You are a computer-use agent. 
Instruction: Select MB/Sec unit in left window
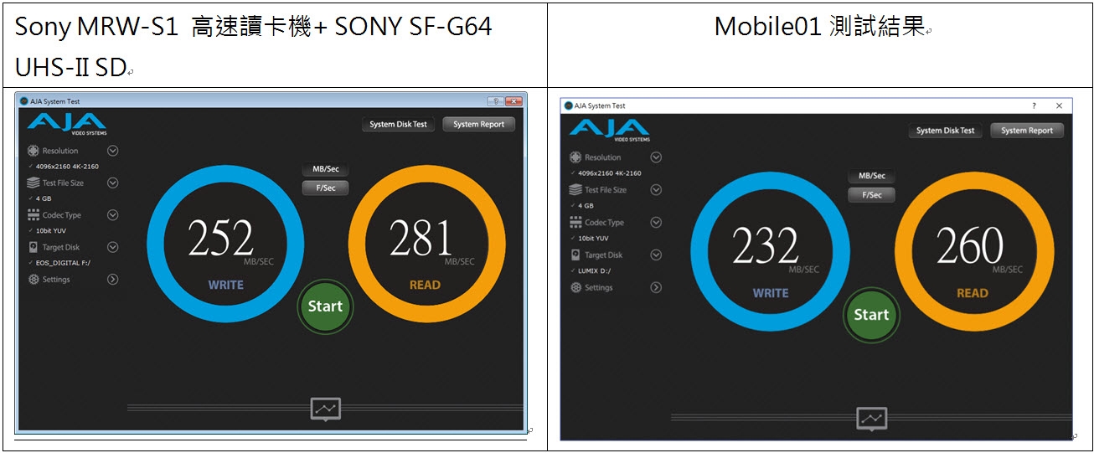coord(325,169)
